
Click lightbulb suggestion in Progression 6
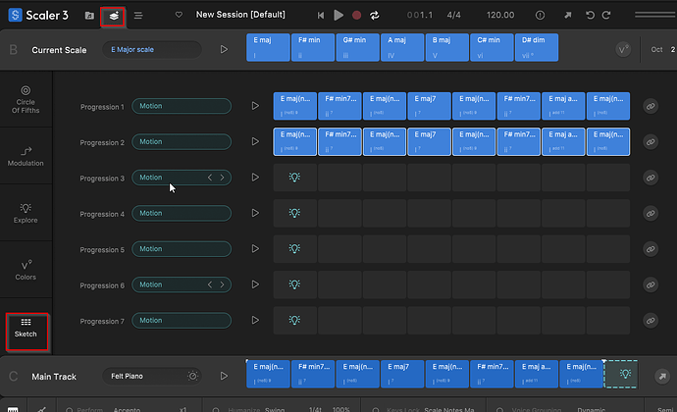pyautogui.click(x=294, y=284)
